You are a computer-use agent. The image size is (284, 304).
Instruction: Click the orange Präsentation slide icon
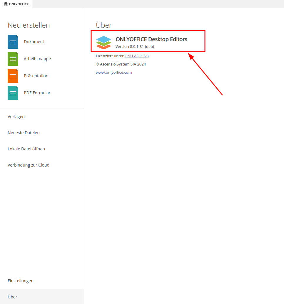13,76
